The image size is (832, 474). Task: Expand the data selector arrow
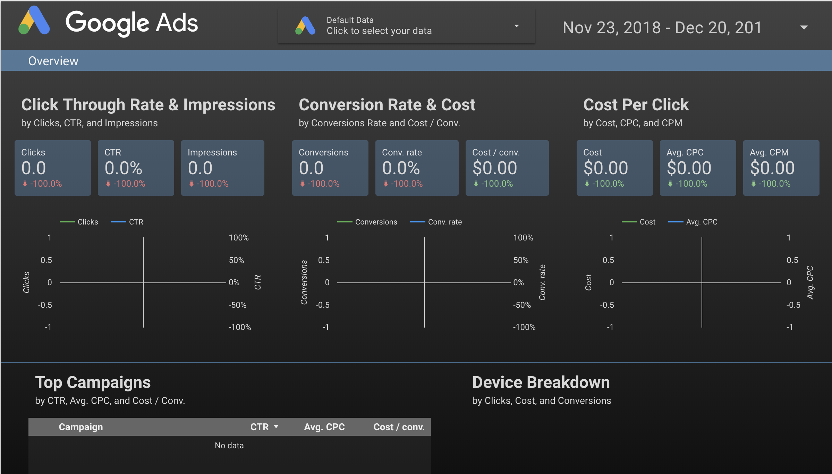(517, 26)
